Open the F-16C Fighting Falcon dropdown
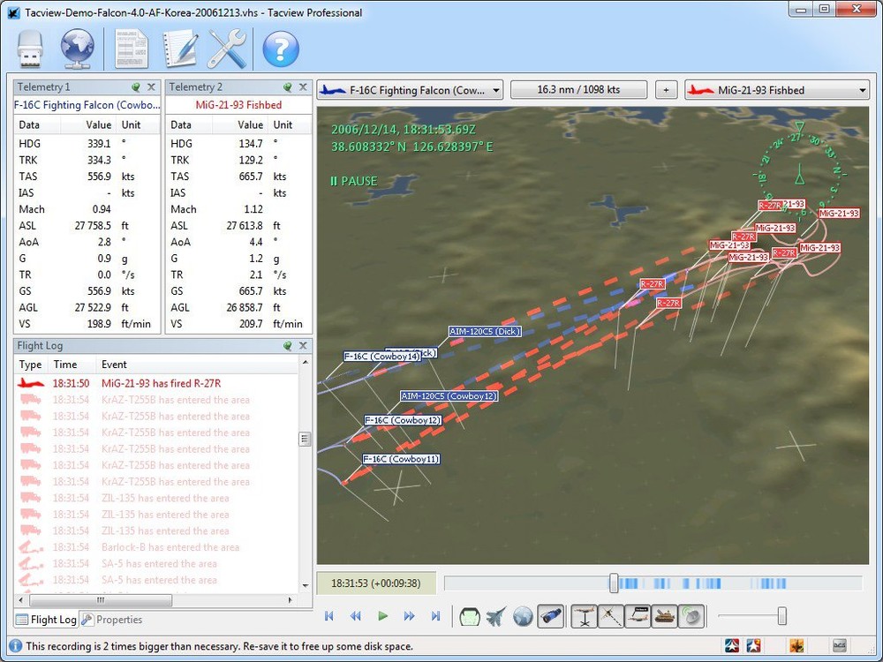The image size is (883, 662). (x=411, y=90)
